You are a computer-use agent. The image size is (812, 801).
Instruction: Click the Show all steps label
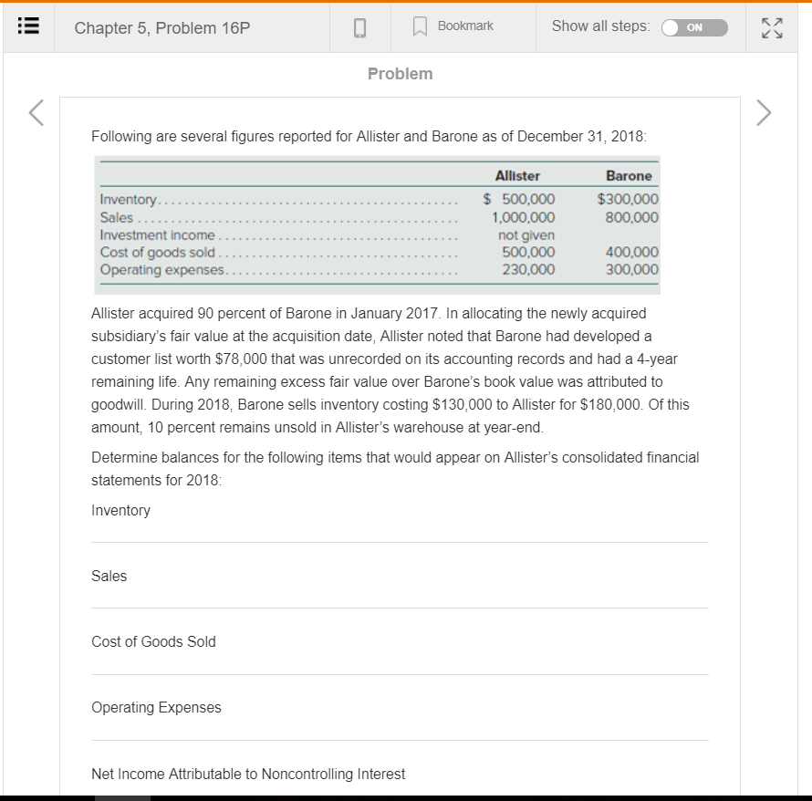point(599,26)
